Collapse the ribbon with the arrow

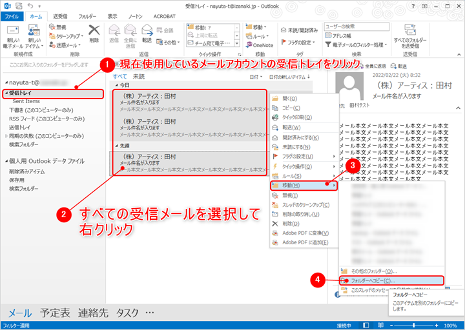459,54
